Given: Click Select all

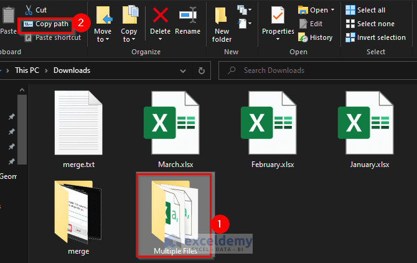Looking at the screenshot, I should click(x=365, y=10).
